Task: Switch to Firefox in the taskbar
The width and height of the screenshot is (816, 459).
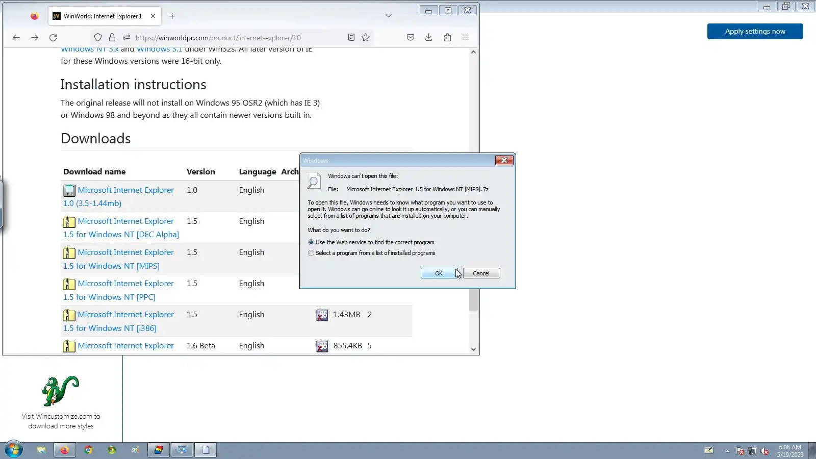Action: pyautogui.click(x=65, y=450)
